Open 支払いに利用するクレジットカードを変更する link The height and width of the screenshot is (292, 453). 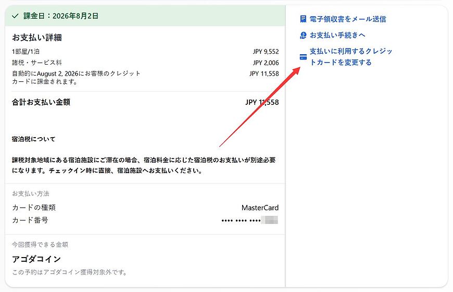tap(351, 57)
